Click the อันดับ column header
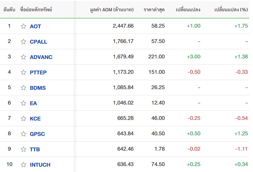This screenshot has height=172, width=253. click(x=9, y=10)
